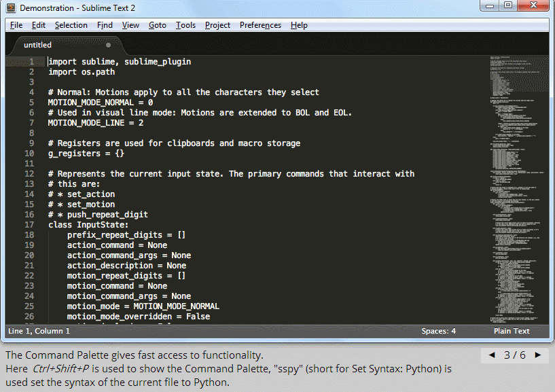This screenshot has width=555, height=392.
Task: Close untitled tab via its unsaved dot
Action: pyautogui.click(x=108, y=45)
